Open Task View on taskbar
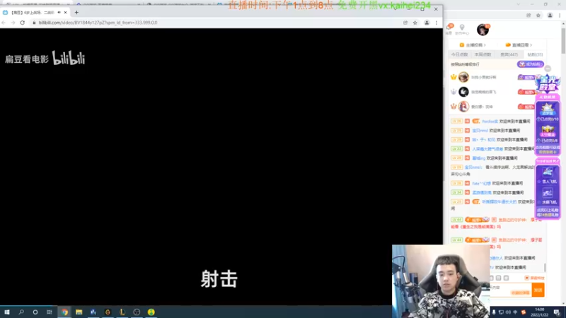 [x=50, y=312]
